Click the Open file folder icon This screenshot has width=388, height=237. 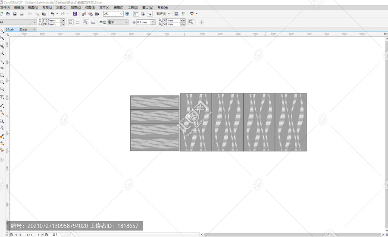pyautogui.click(x=8, y=14)
